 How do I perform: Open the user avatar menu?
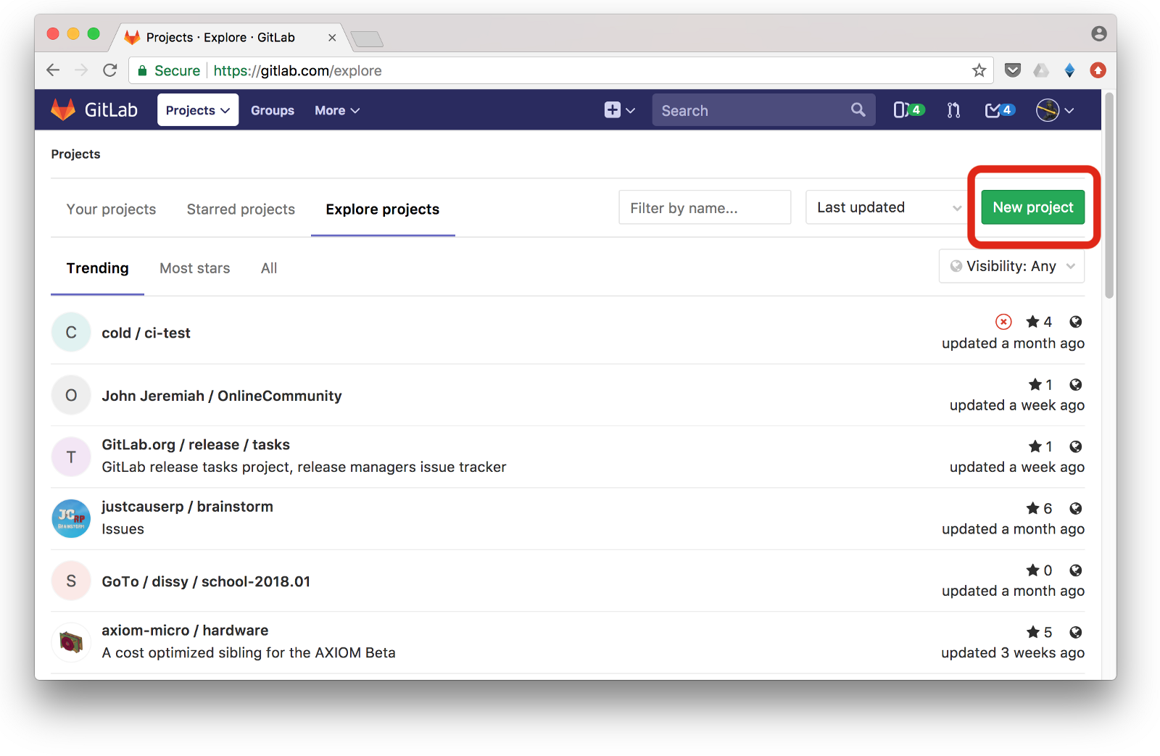point(1054,110)
